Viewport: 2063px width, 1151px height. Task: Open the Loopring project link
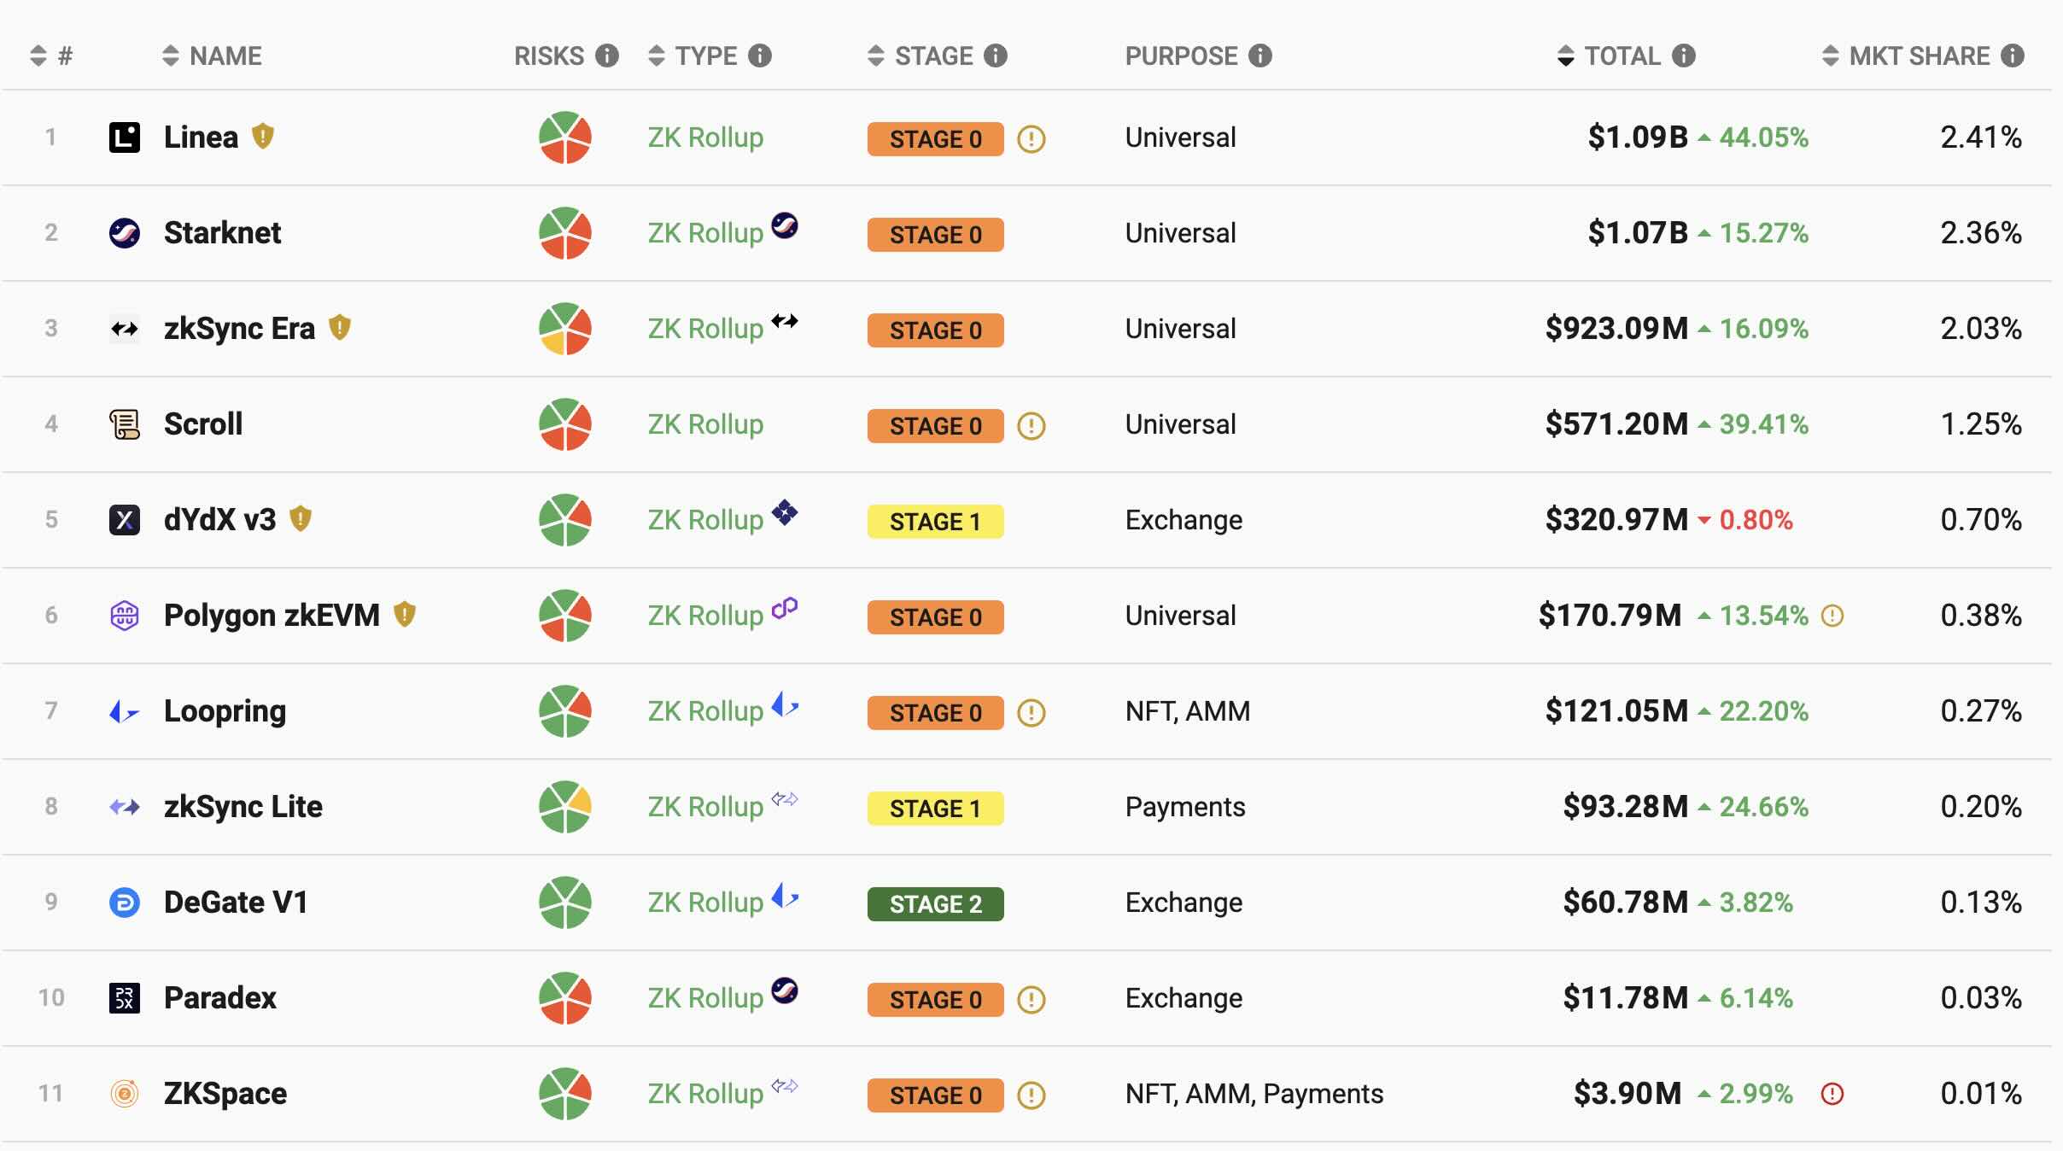[225, 711]
